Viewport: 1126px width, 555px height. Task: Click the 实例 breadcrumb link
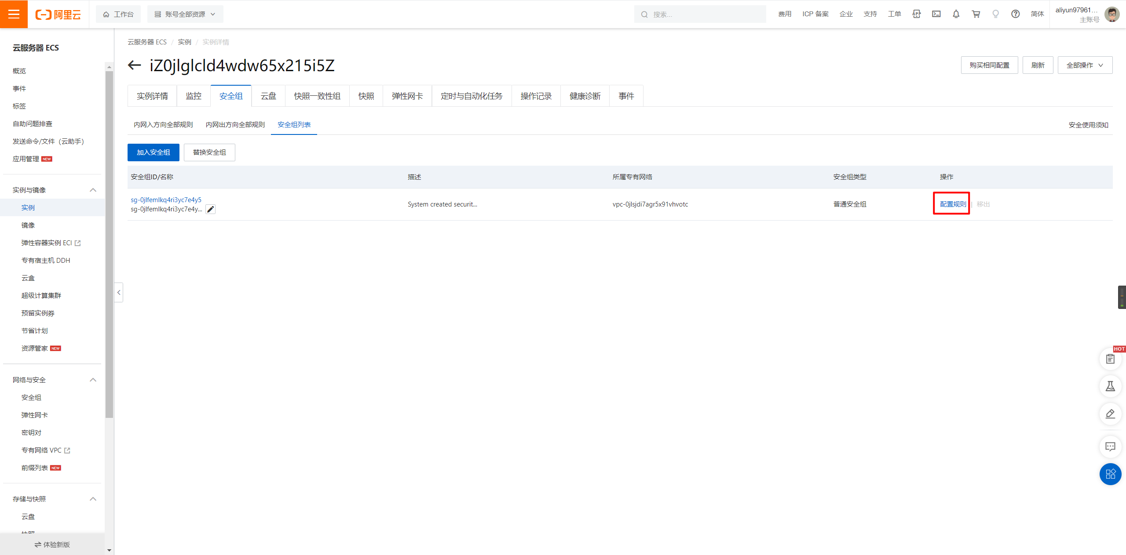[184, 42]
